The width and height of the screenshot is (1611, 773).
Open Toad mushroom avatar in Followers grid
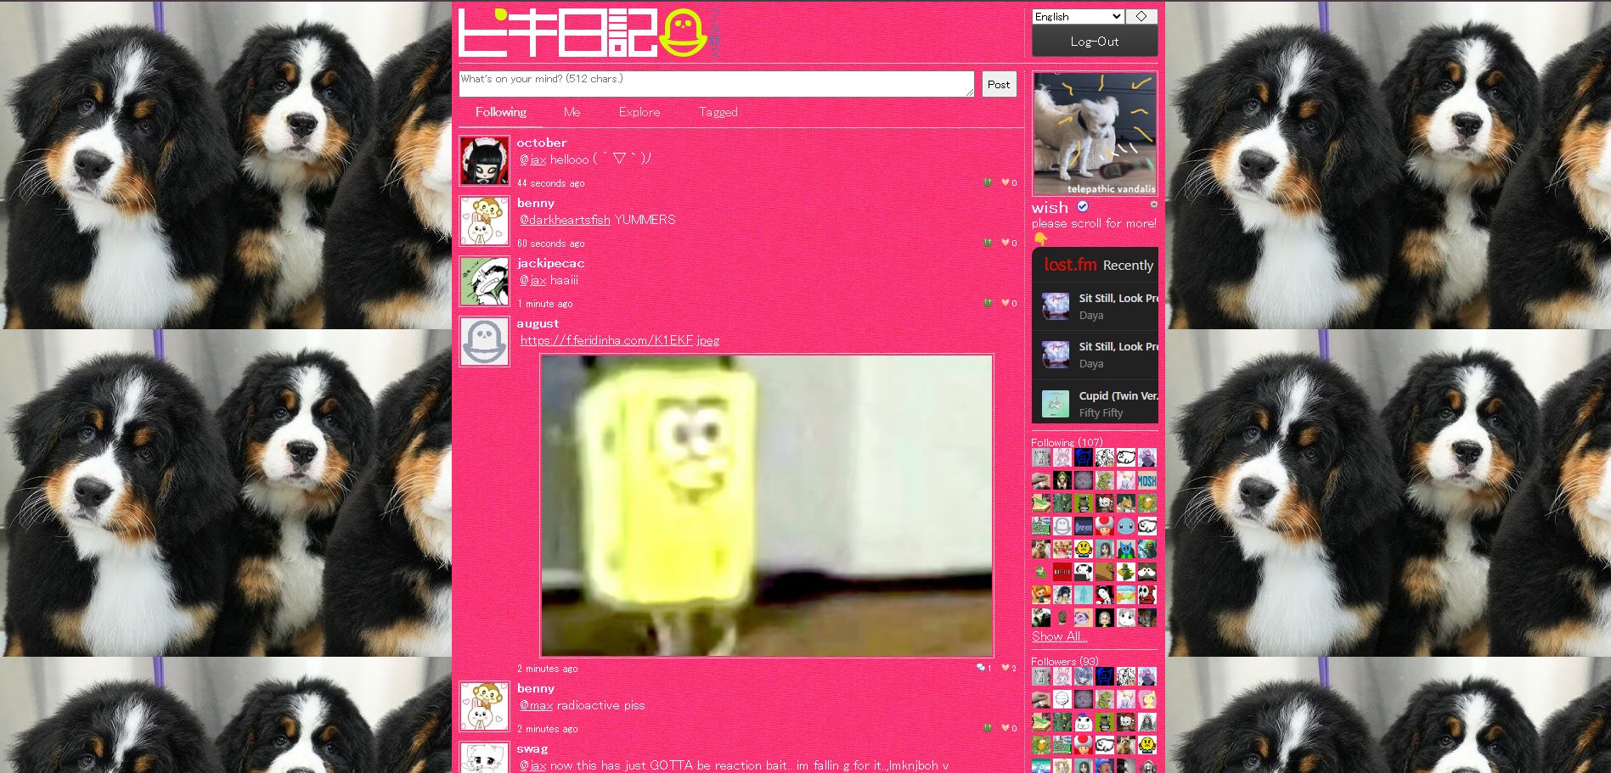[1083, 745]
